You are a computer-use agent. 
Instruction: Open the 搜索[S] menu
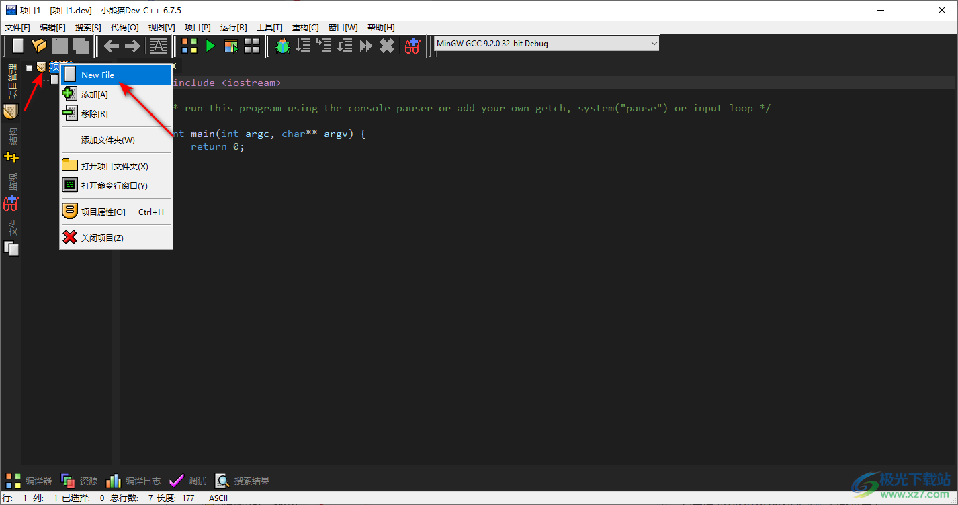[88, 28]
